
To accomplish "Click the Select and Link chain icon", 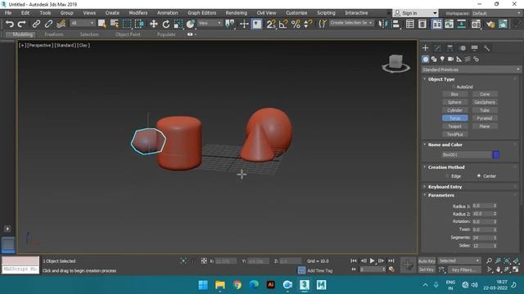I will 36,24.
